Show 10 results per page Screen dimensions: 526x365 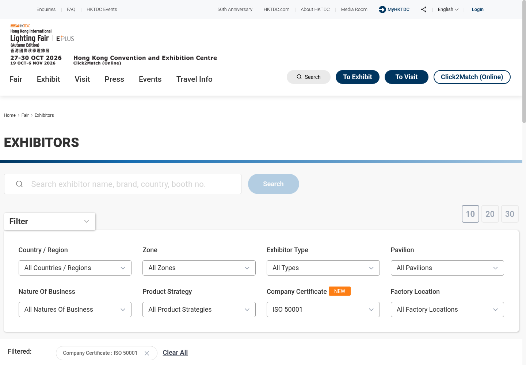(x=470, y=214)
